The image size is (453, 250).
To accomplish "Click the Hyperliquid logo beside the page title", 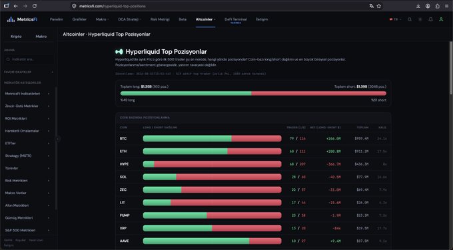I will [x=119, y=52].
